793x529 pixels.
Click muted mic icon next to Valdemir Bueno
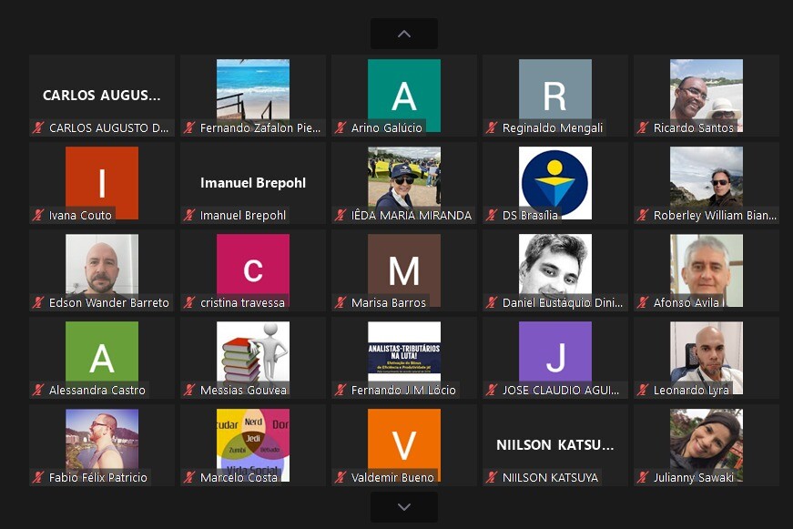click(341, 478)
